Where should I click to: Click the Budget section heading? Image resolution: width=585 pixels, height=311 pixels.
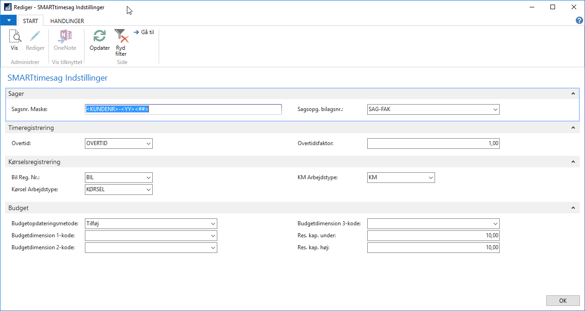[18, 208]
